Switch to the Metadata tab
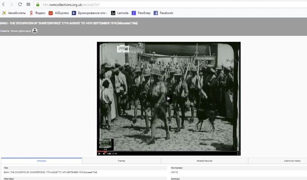 point(41,161)
